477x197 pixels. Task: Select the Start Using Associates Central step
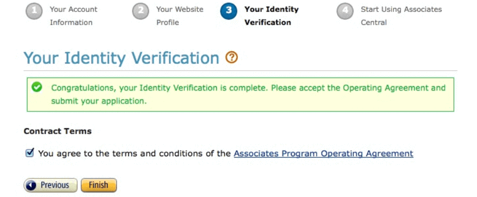tap(401, 16)
